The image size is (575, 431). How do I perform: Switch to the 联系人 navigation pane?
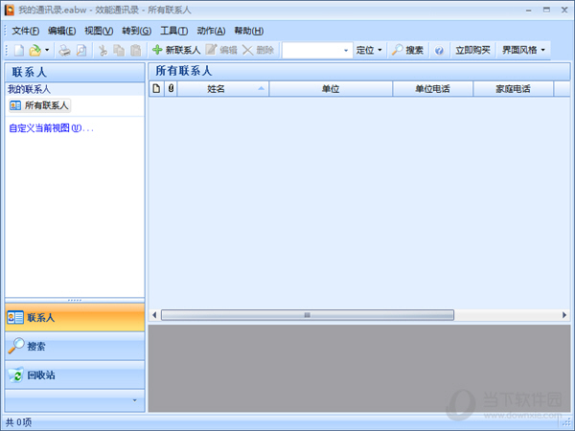tap(75, 317)
